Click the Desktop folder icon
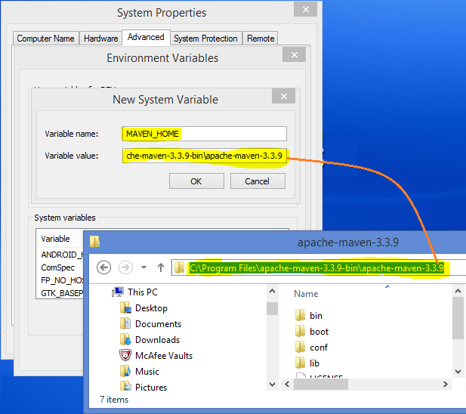Image resolution: width=466 pixels, height=414 pixels. [125, 307]
